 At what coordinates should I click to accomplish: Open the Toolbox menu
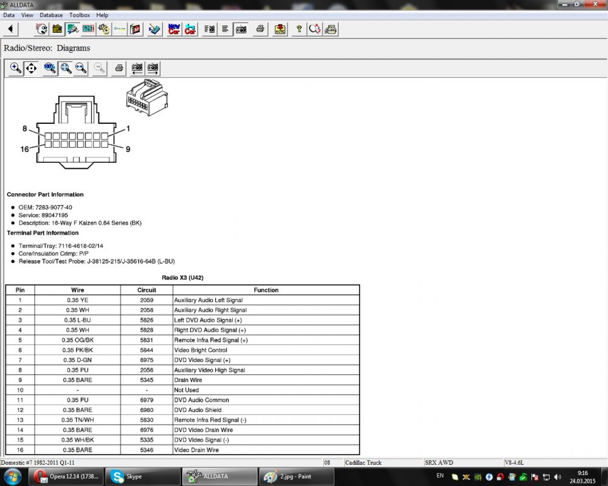pyautogui.click(x=79, y=15)
